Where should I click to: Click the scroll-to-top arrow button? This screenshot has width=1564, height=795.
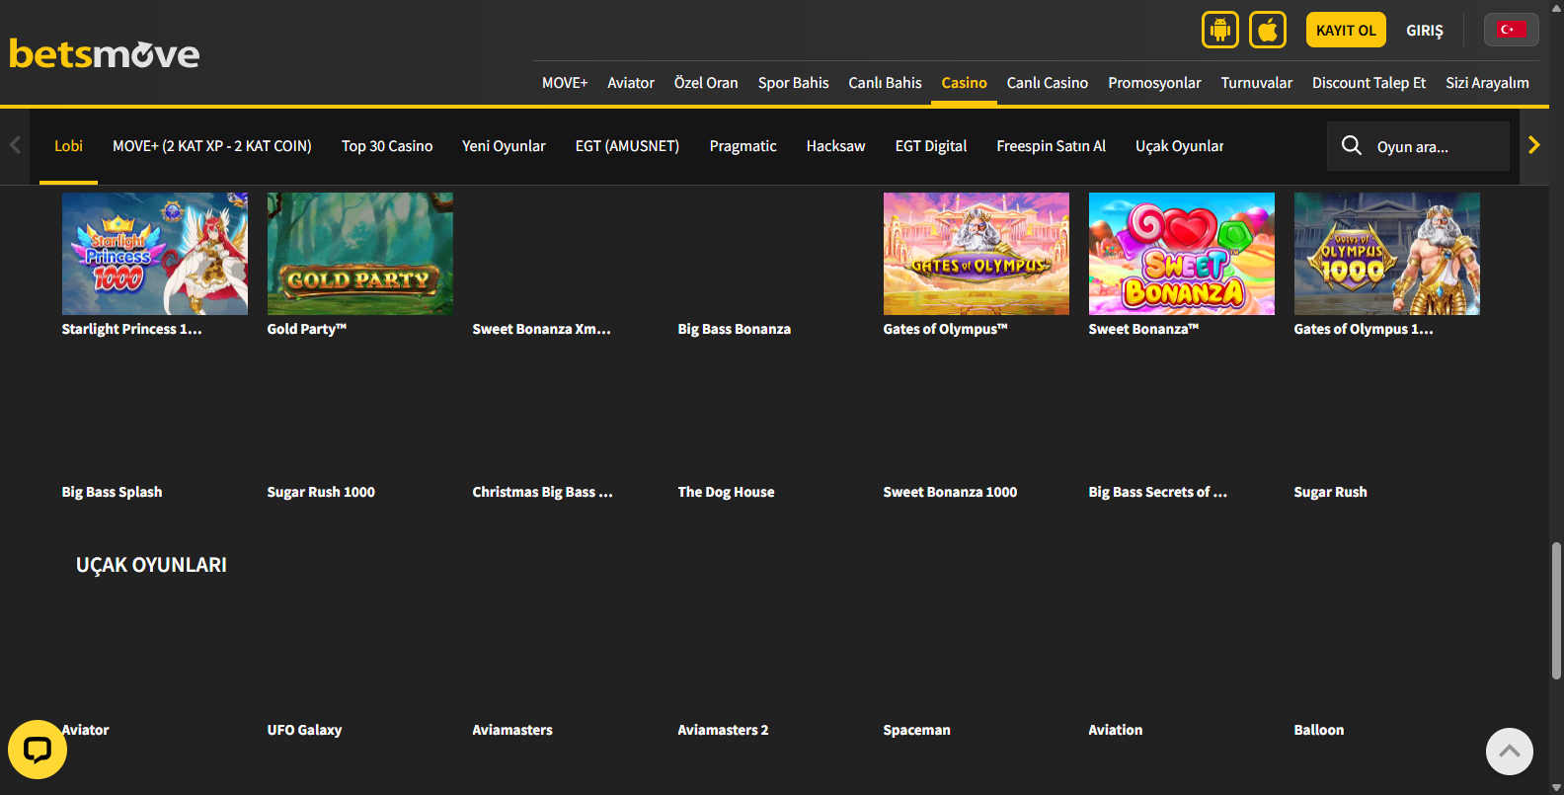coord(1509,752)
